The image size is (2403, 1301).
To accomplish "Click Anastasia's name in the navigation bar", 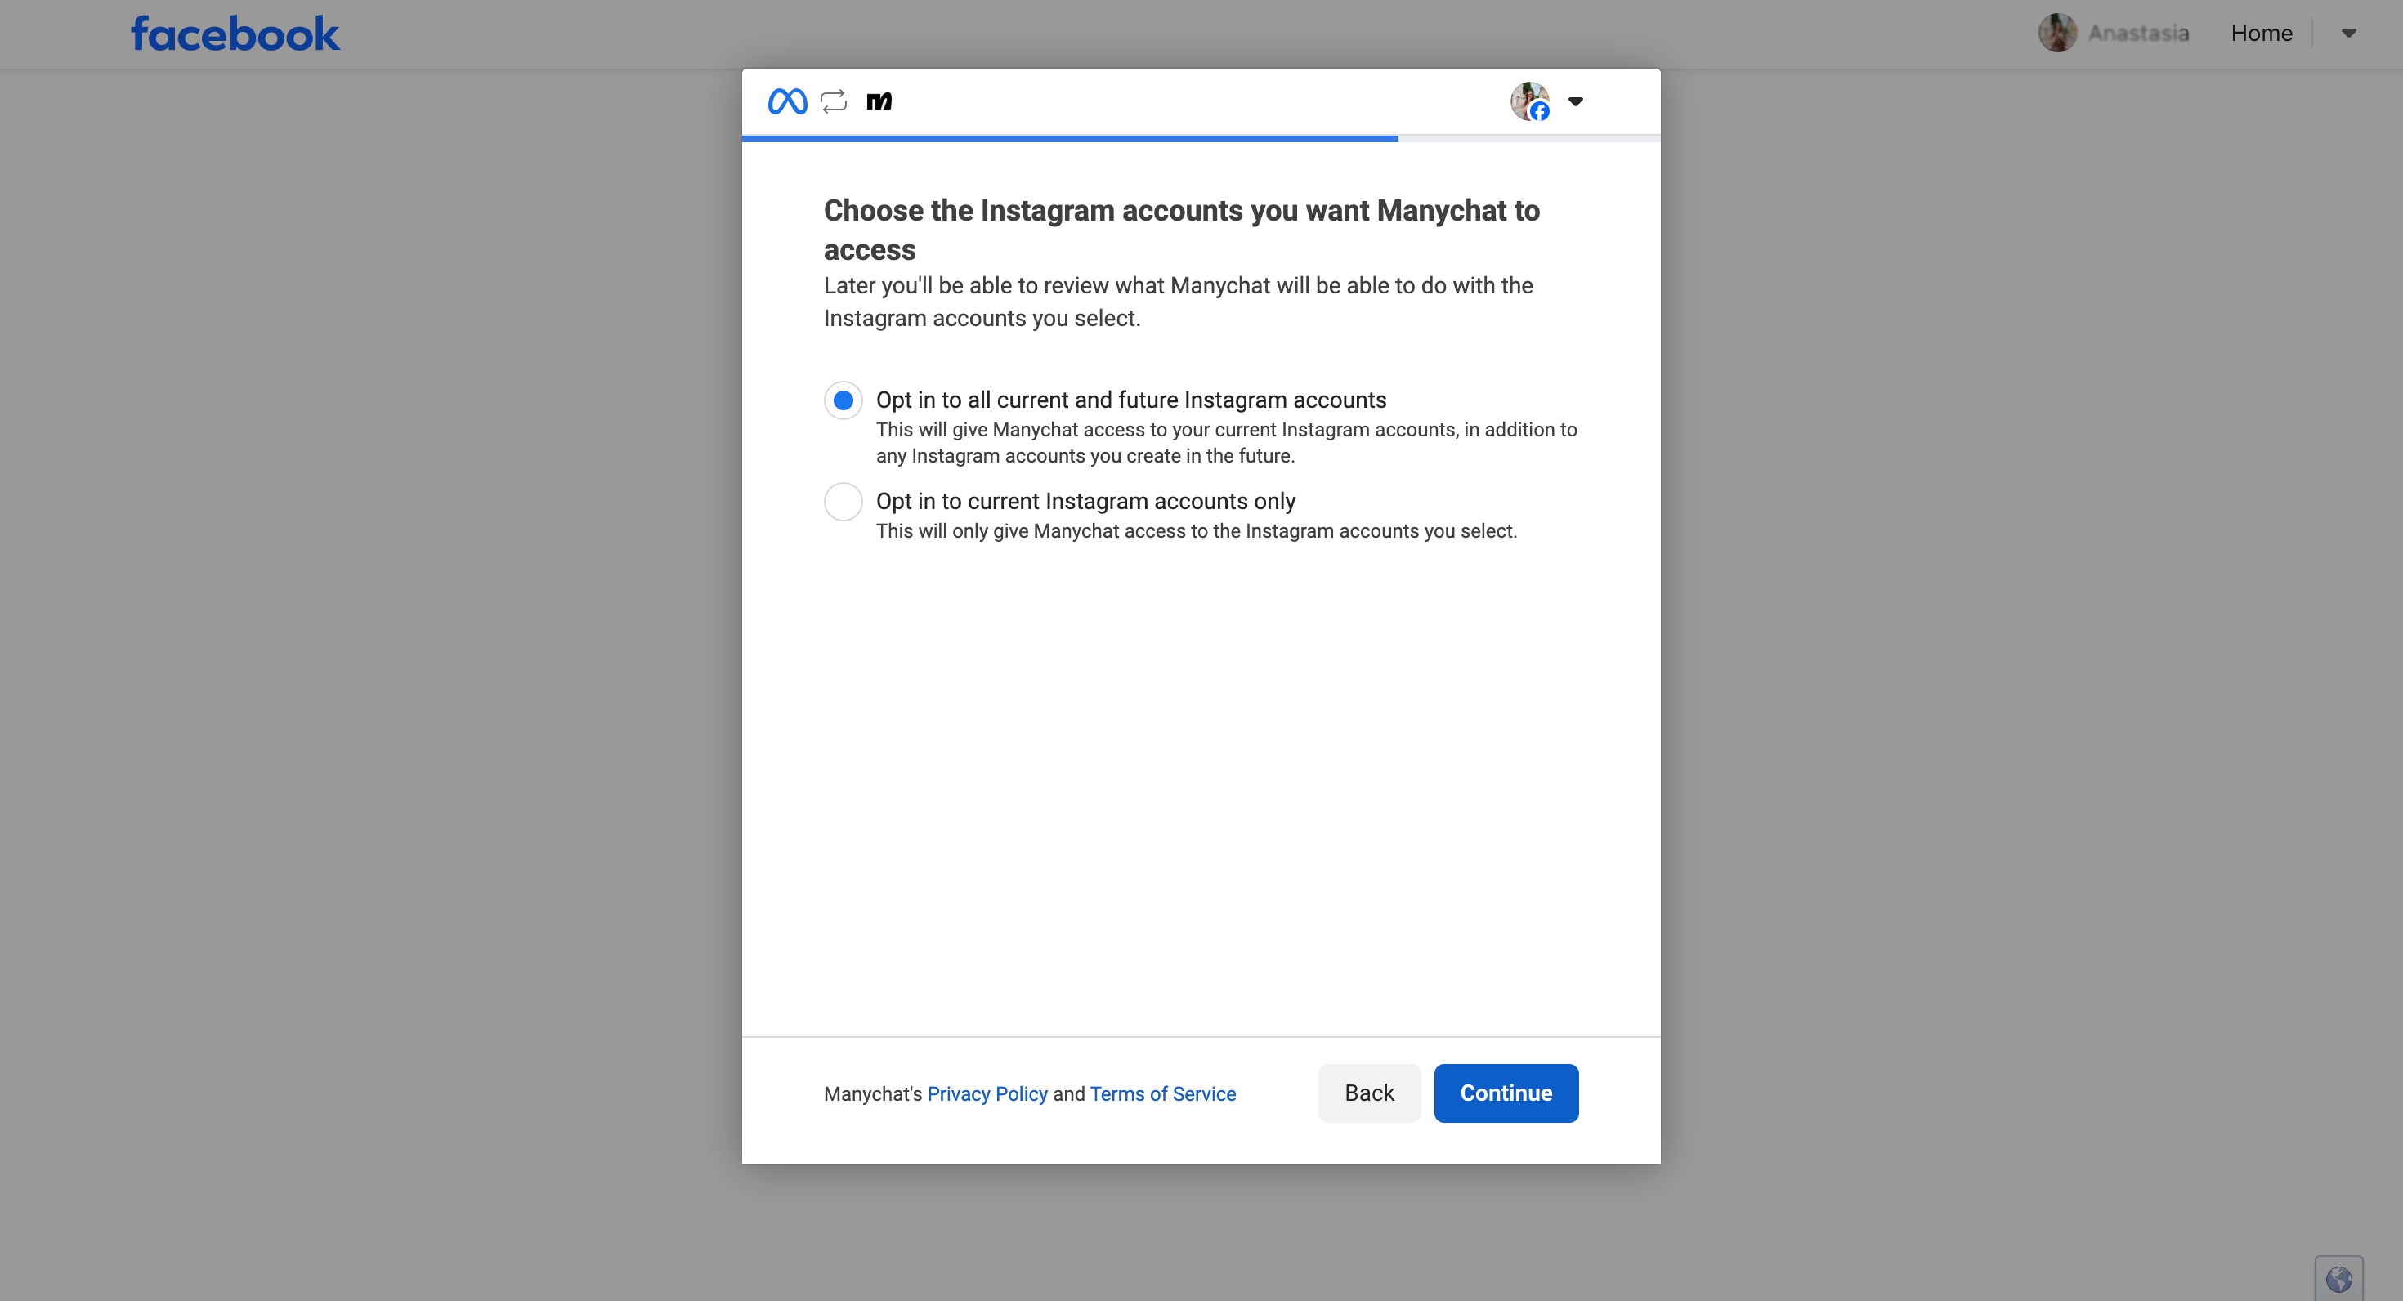I will click(x=2140, y=33).
